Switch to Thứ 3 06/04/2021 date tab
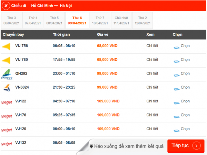 tap(11, 20)
